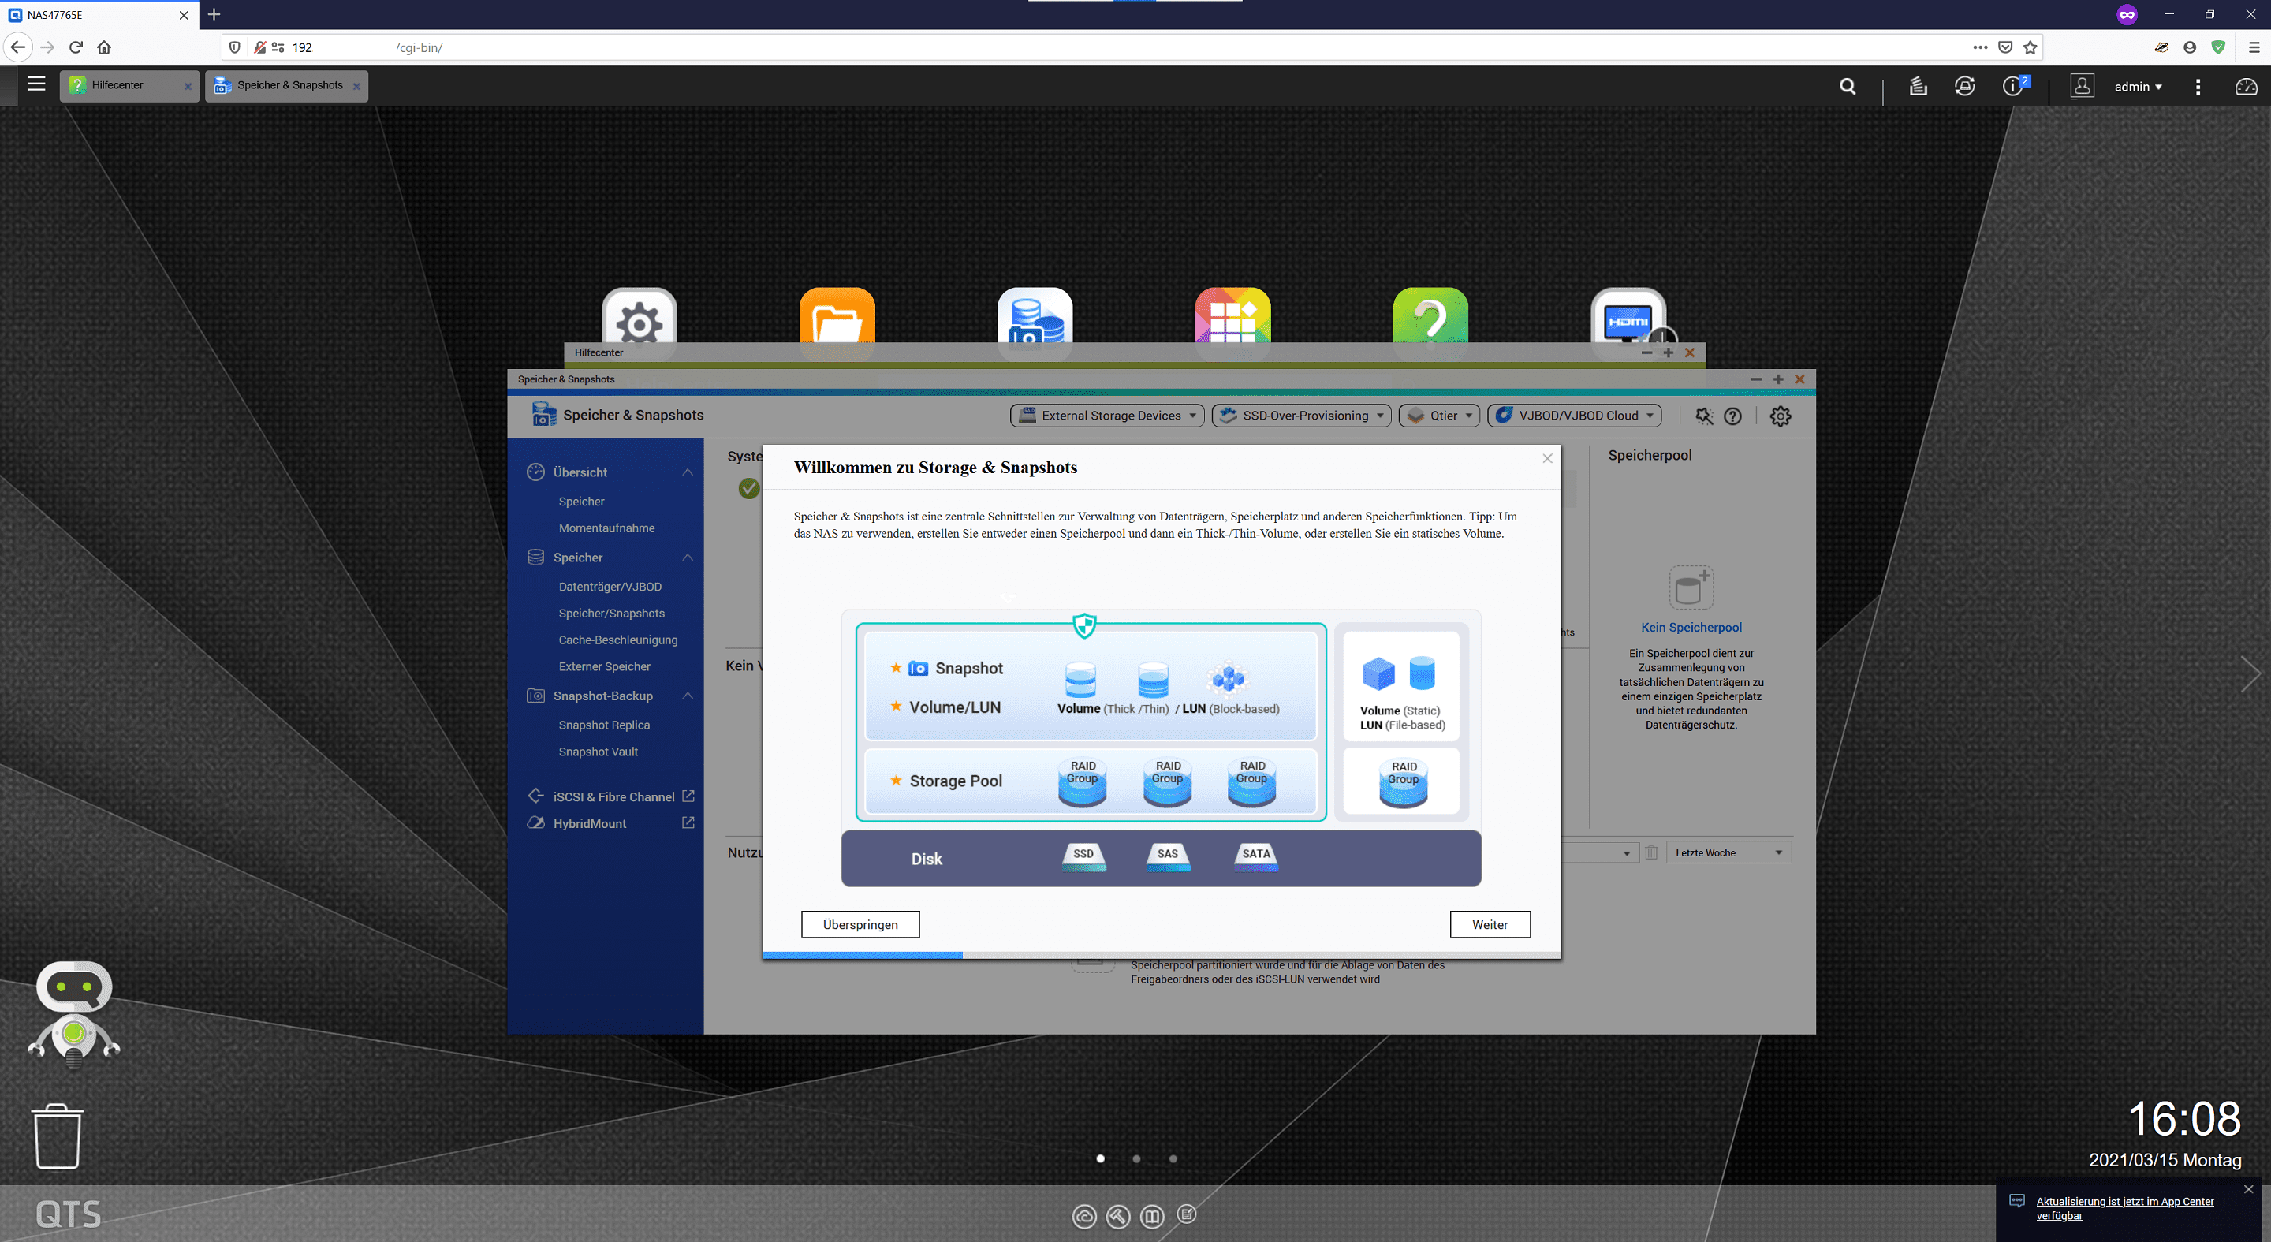Open VJBOD/VJBOD Cloud dropdown
Viewport: 2271px width, 1242px height.
1575,415
